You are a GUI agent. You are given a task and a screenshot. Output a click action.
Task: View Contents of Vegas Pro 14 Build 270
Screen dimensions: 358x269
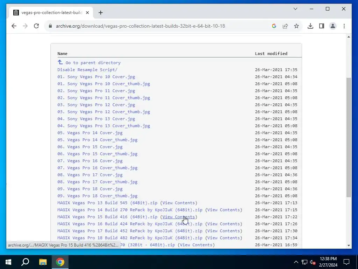click(x=223, y=210)
